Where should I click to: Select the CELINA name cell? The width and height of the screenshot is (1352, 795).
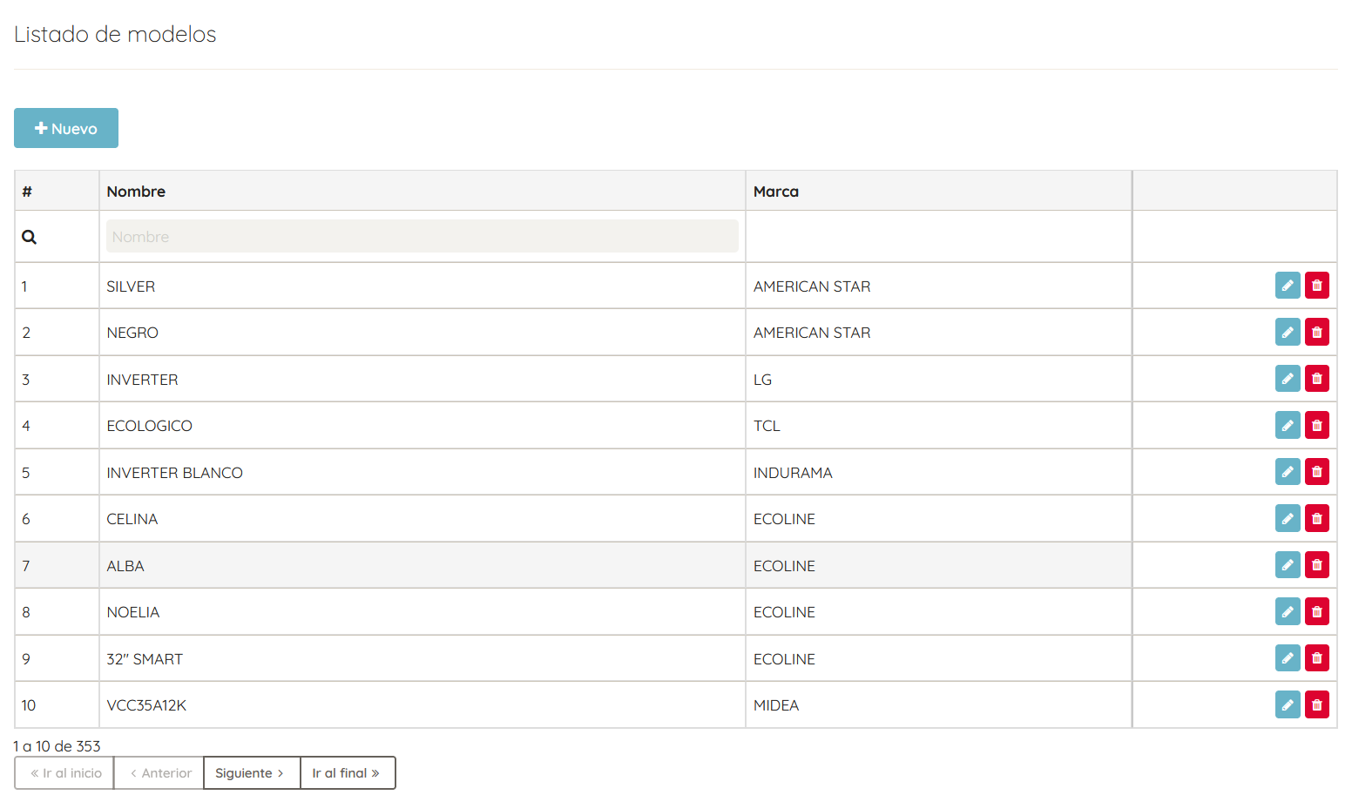(x=422, y=518)
